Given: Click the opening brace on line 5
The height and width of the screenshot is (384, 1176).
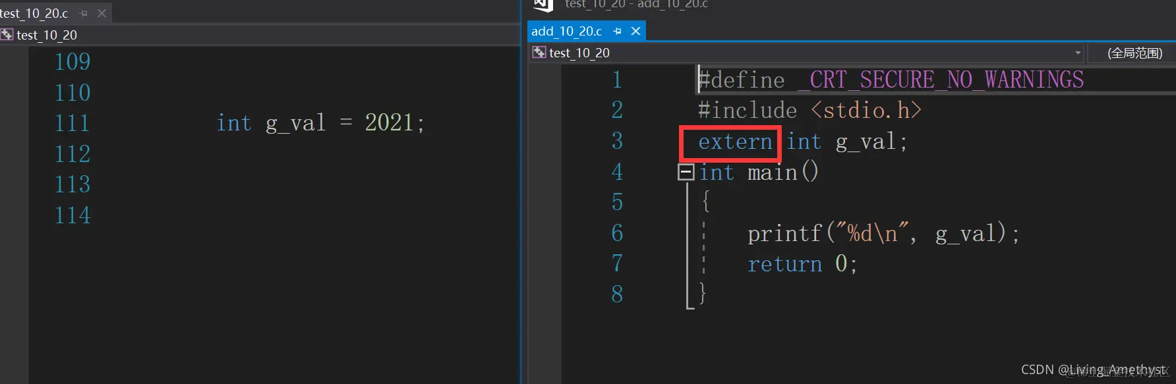Looking at the screenshot, I should [x=705, y=202].
